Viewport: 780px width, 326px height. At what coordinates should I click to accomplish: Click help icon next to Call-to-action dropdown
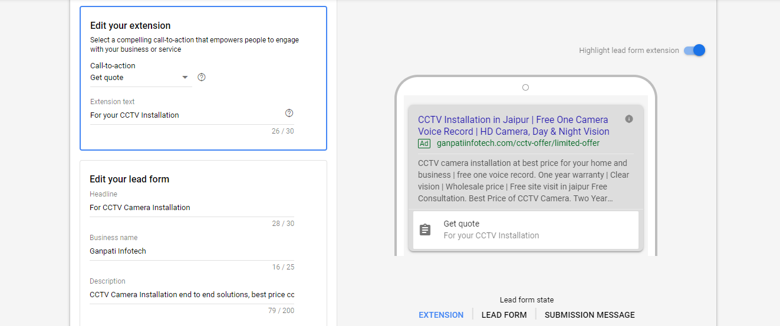click(202, 77)
